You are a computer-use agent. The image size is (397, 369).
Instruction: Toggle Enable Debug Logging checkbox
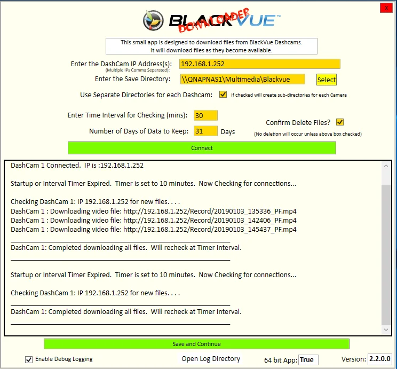click(29, 359)
